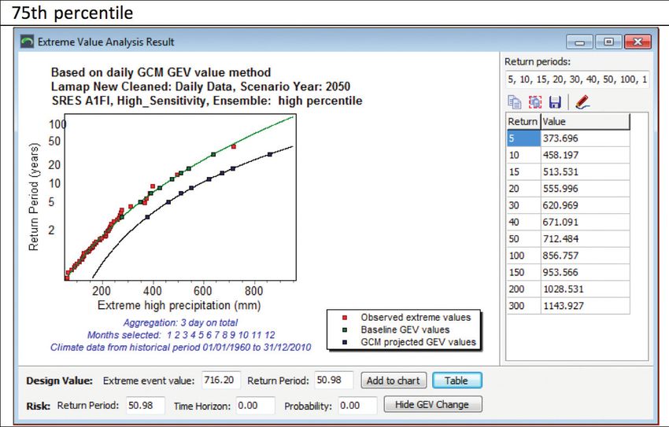Click the copy table icon
The image size is (669, 427).
click(x=515, y=102)
